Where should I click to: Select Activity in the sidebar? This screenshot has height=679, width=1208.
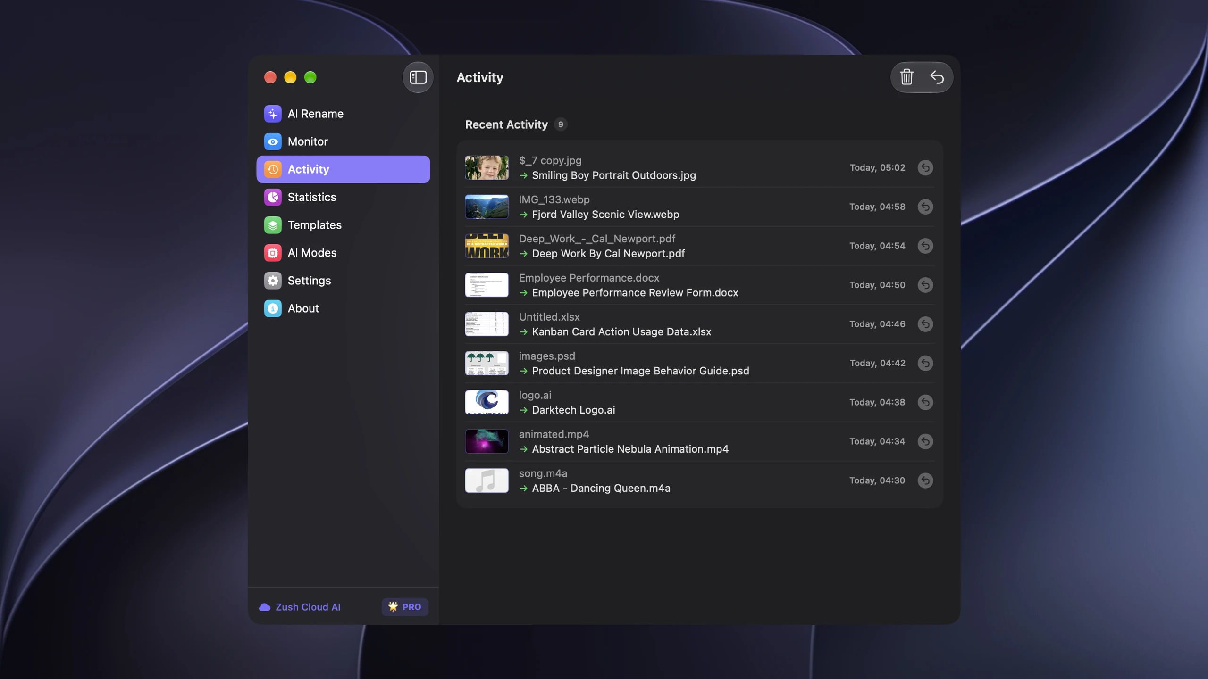[x=343, y=169]
